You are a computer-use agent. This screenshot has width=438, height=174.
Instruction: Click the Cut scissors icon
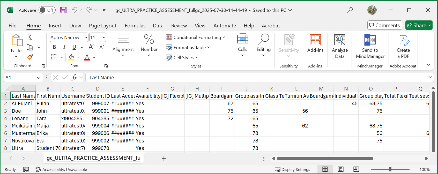click(30, 37)
